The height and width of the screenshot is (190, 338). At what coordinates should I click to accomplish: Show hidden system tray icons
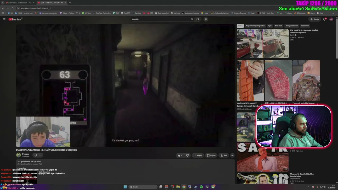(309, 187)
